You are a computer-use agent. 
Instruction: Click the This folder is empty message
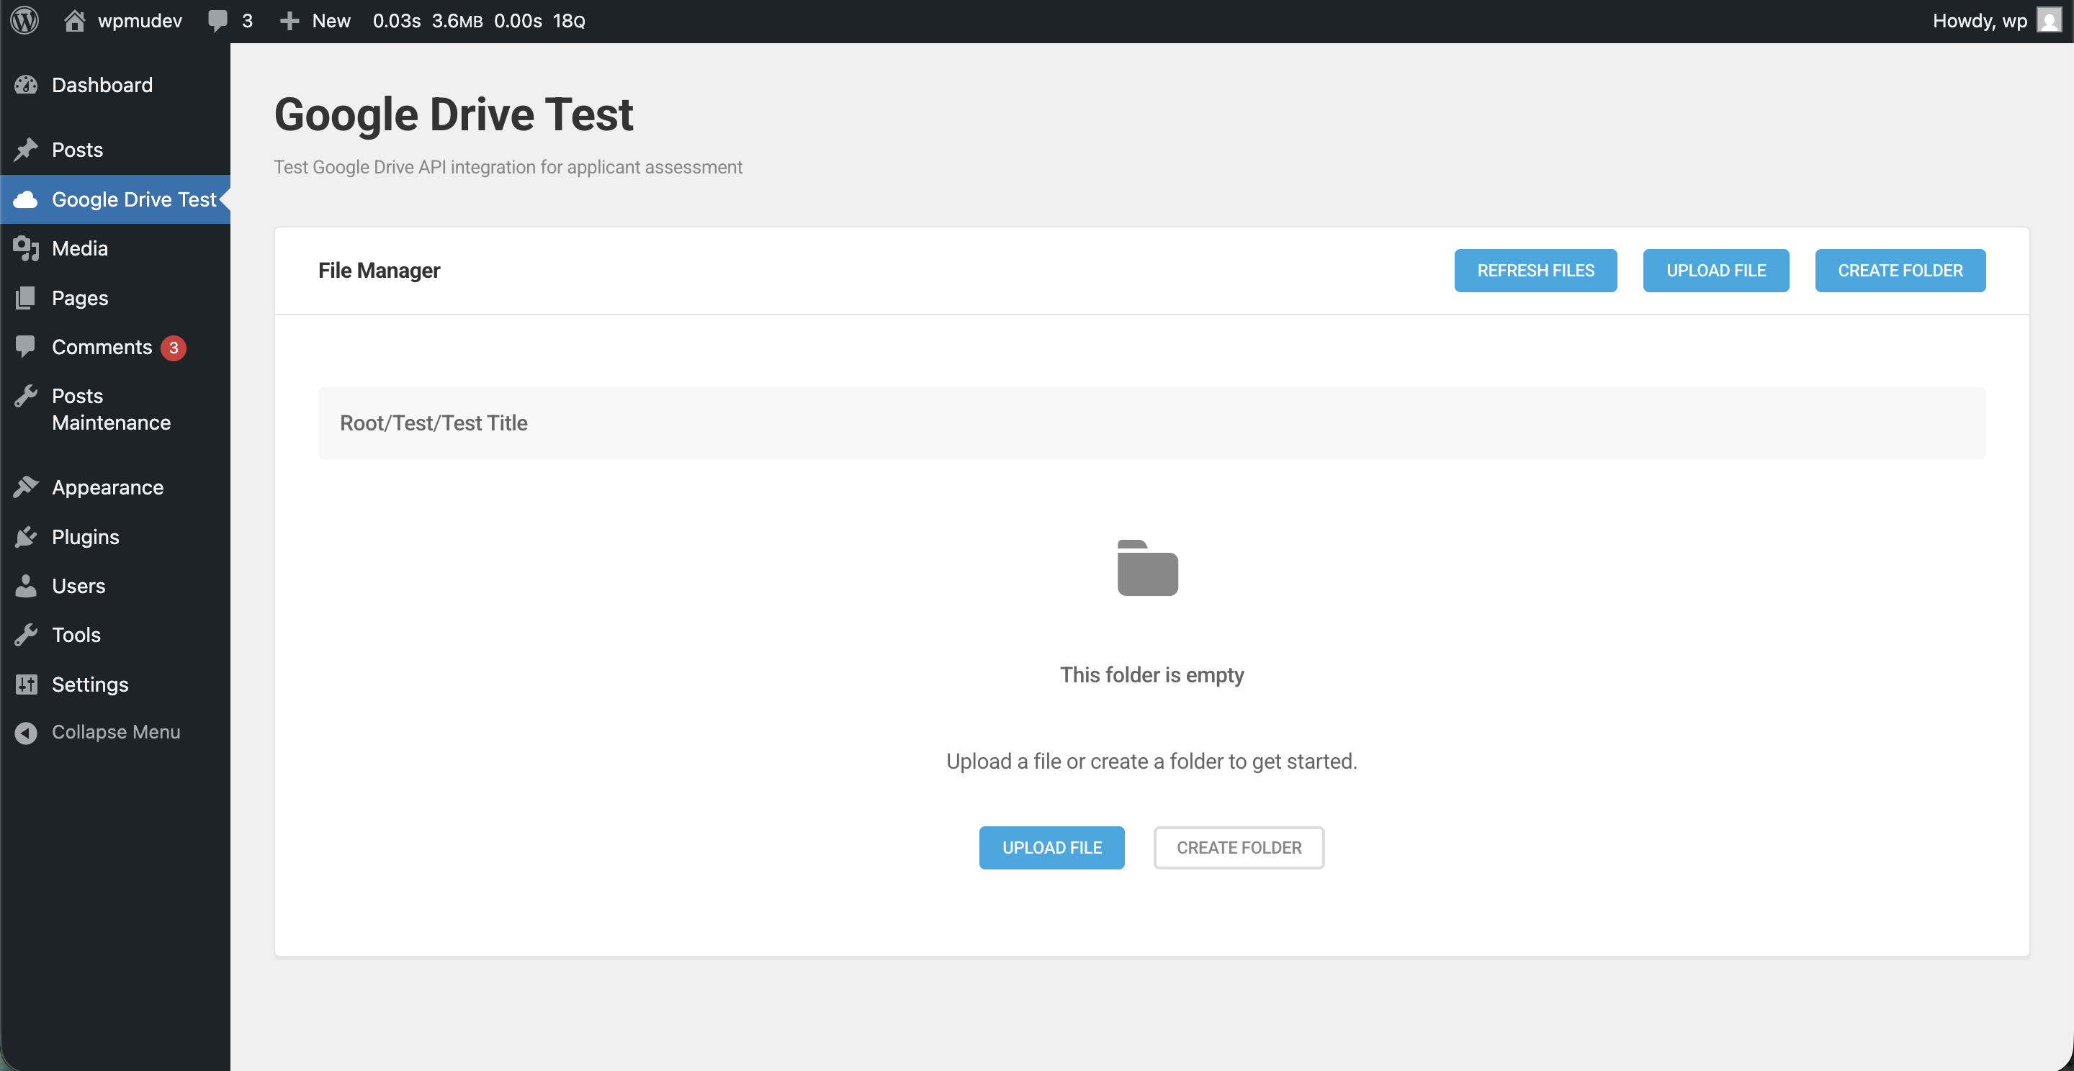click(x=1152, y=674)
